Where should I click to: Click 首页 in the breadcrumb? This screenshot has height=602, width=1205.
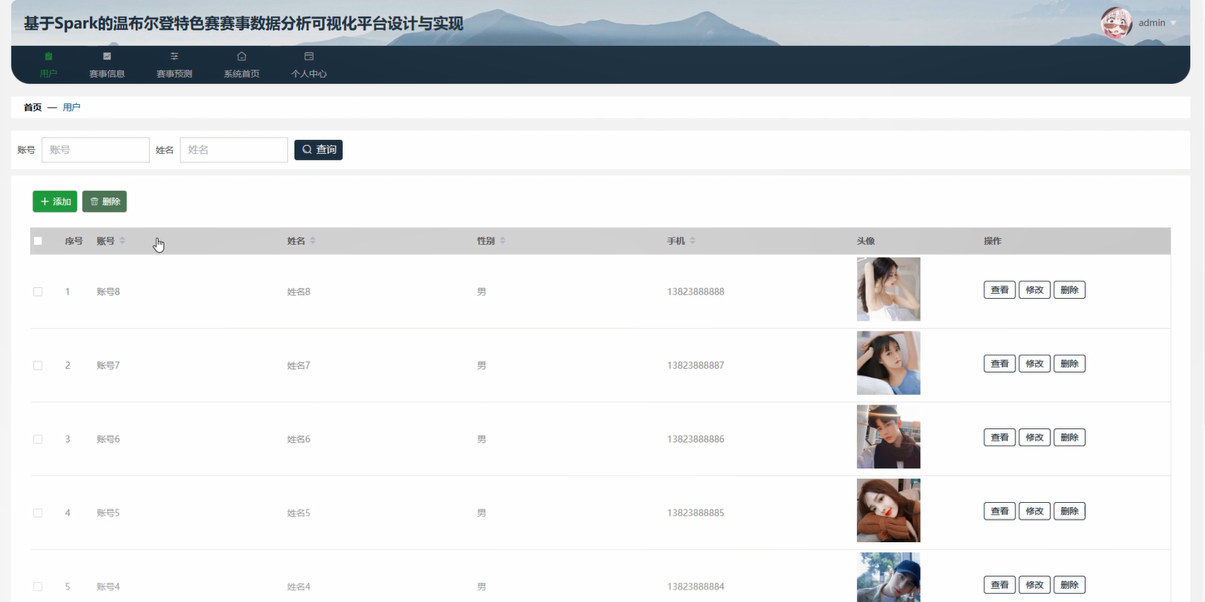(32, 107)
